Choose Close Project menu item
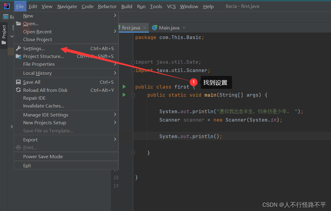331x211 pixels. pyautogui.click(x=66, y=39)
